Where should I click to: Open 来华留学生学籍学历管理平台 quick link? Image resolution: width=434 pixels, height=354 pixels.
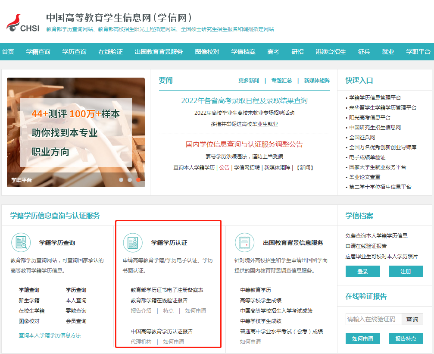pos(383,107)
